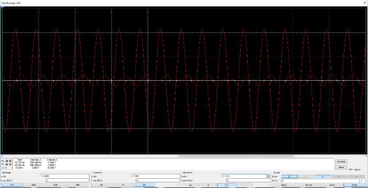Click the Channel A scale field
This screenshot has width=368, height=188.
(x=155, y=176)
